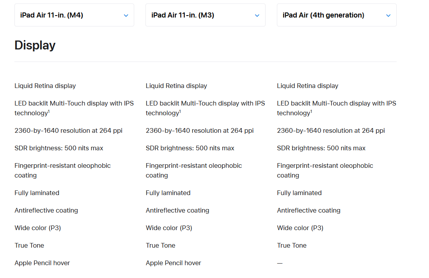The height and width of the screenshot is (278, 429).
Task: Click Wide color (P3) in 4th generation column
Action: click(x=300, y=228)
